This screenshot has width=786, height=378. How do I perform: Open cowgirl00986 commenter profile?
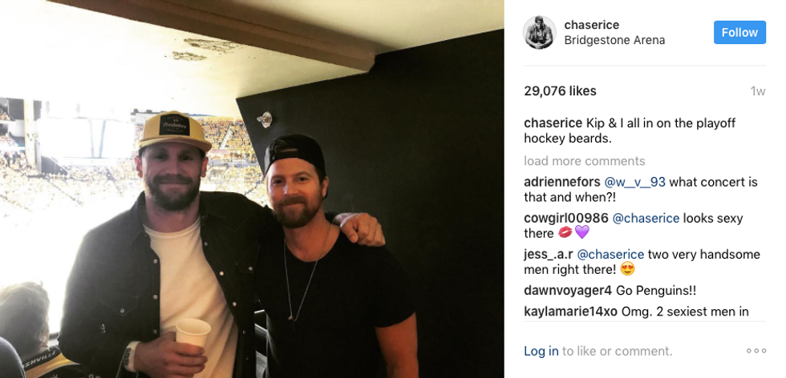pyautogui.click(x=566, y=219)
